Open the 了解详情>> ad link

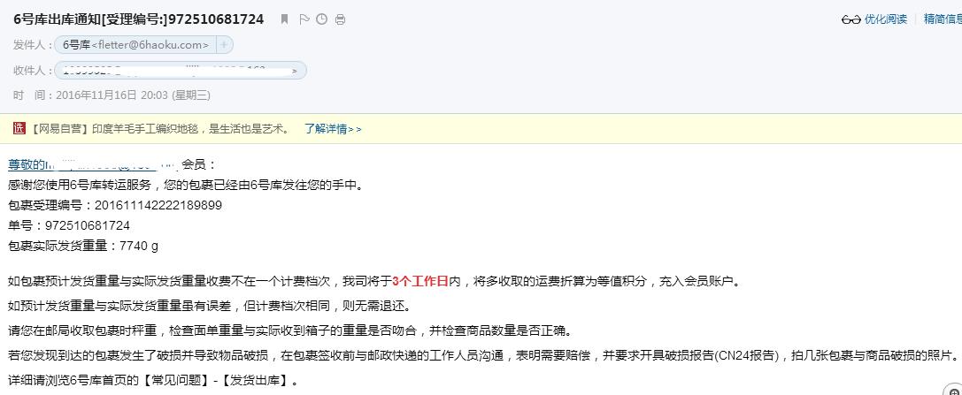333,129
